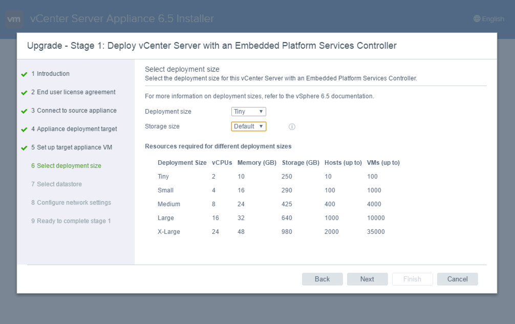Click the Deployment Size column header
The width and height of the screenshot is (515, 324).
point(182,162)
